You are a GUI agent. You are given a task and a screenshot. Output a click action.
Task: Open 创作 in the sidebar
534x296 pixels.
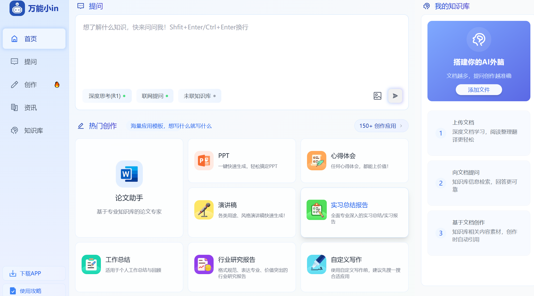34,84
